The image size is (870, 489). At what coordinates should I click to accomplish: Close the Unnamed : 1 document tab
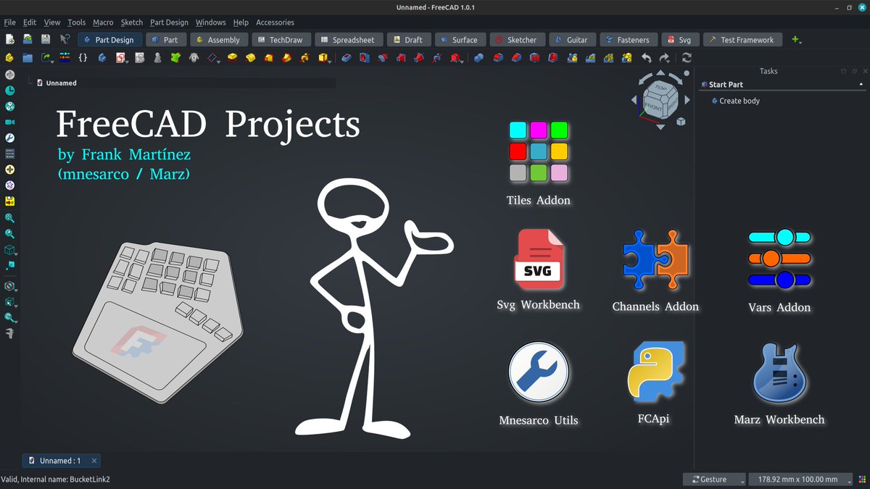click(x=95, y=460)
